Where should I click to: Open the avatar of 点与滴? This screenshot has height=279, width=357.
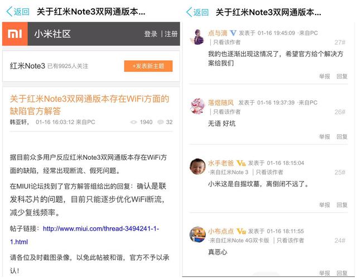tap(197, 37)
